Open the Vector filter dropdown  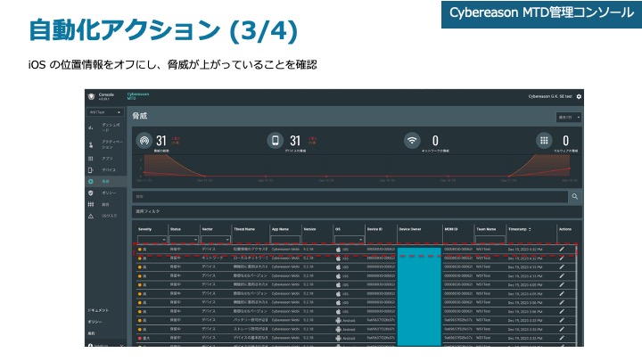coord(216,240)
